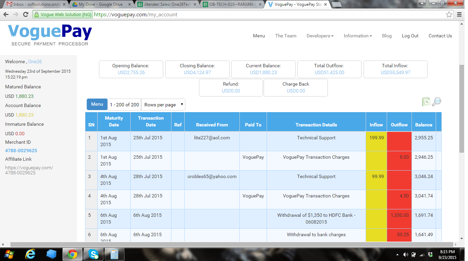
Task: Click Charge Back USD0.00 box
Action: [296, 88]
